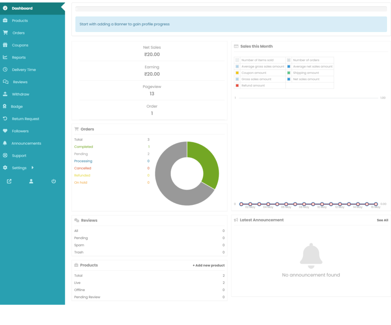Click On hold orders link

pyautogui.click(x=81, y=183)
